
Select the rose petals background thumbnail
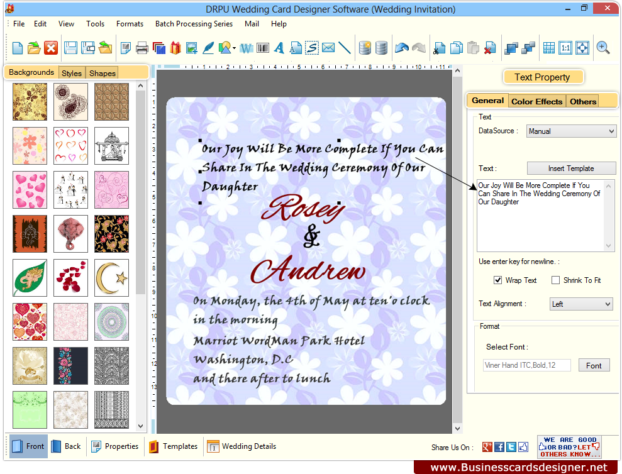(70, 278)
